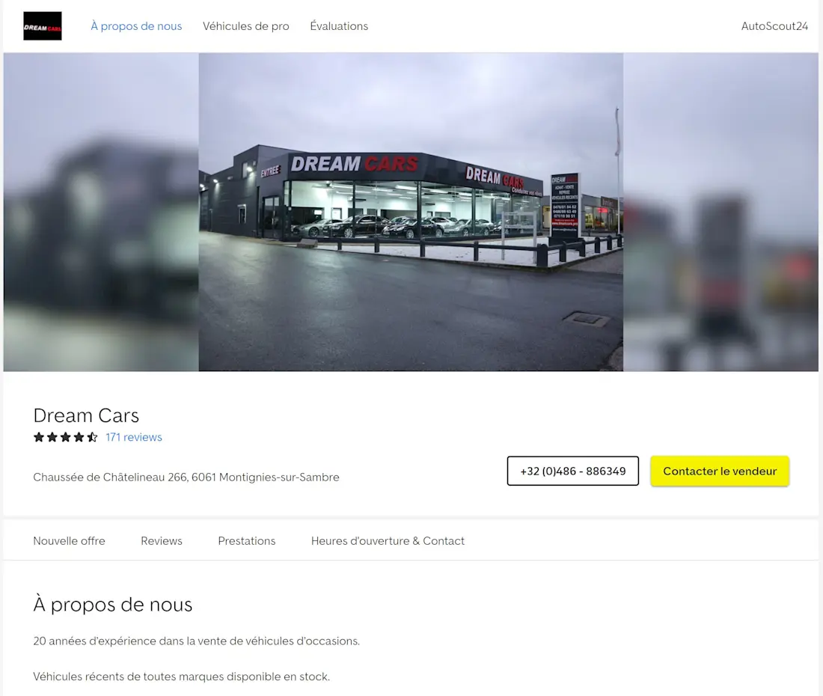Go to AutoScout24 link
The height and width of the screenshot is (696, 823).
pyautogui.click(x=774, y=25)
